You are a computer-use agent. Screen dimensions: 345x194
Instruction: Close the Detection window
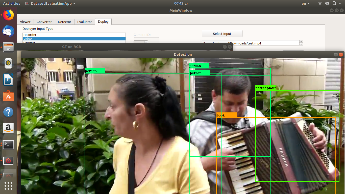coord(341,54)
